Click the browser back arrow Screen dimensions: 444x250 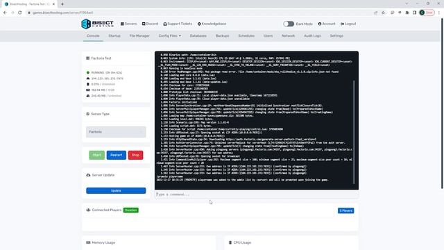(x=5, y=12)
